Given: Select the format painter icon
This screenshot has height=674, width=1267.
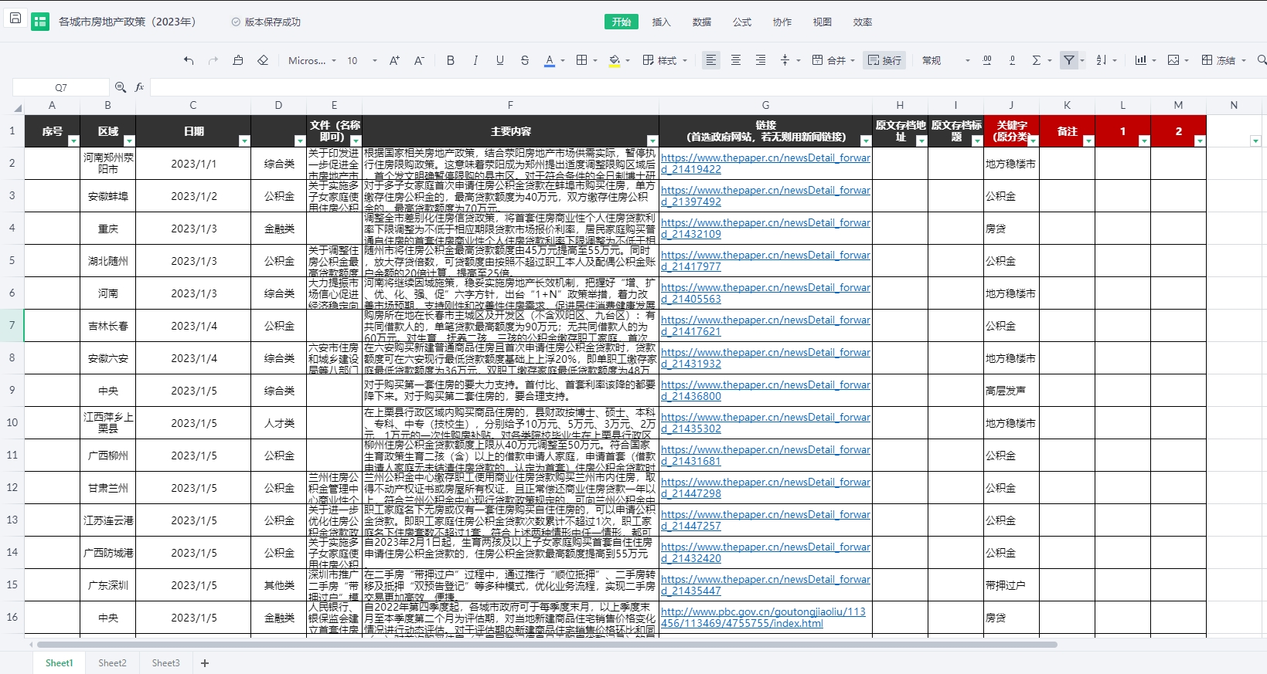Looking at the screenshot, I should 238,60.
